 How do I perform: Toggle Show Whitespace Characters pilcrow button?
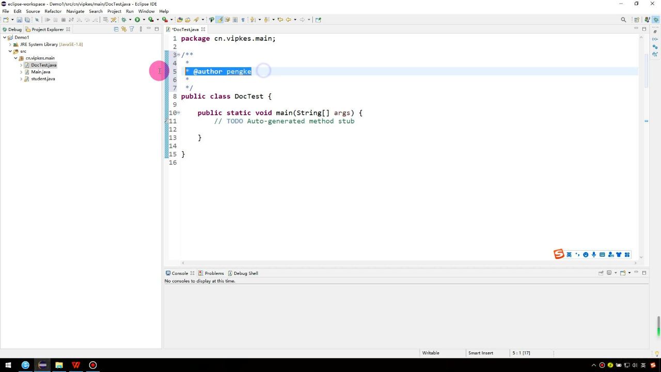(x=243, y=20)
